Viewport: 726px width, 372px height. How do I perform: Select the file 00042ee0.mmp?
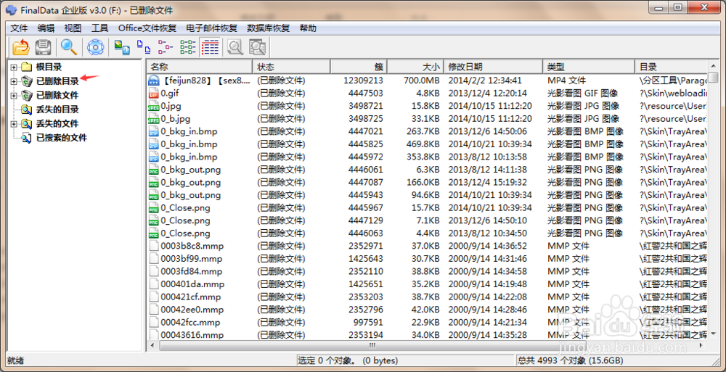(192, 310)
